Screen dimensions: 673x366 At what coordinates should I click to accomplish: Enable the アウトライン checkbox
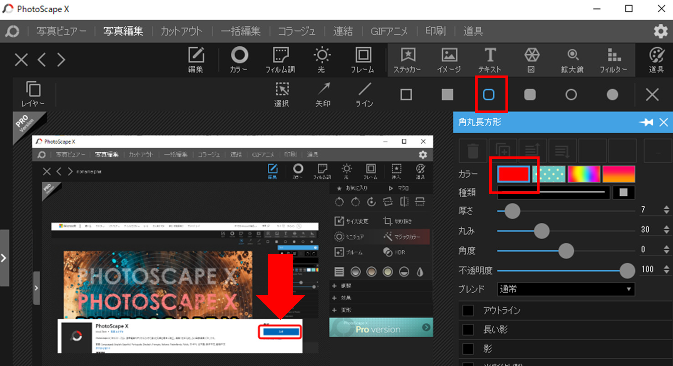pyautogui.click(x=468, y=311)
